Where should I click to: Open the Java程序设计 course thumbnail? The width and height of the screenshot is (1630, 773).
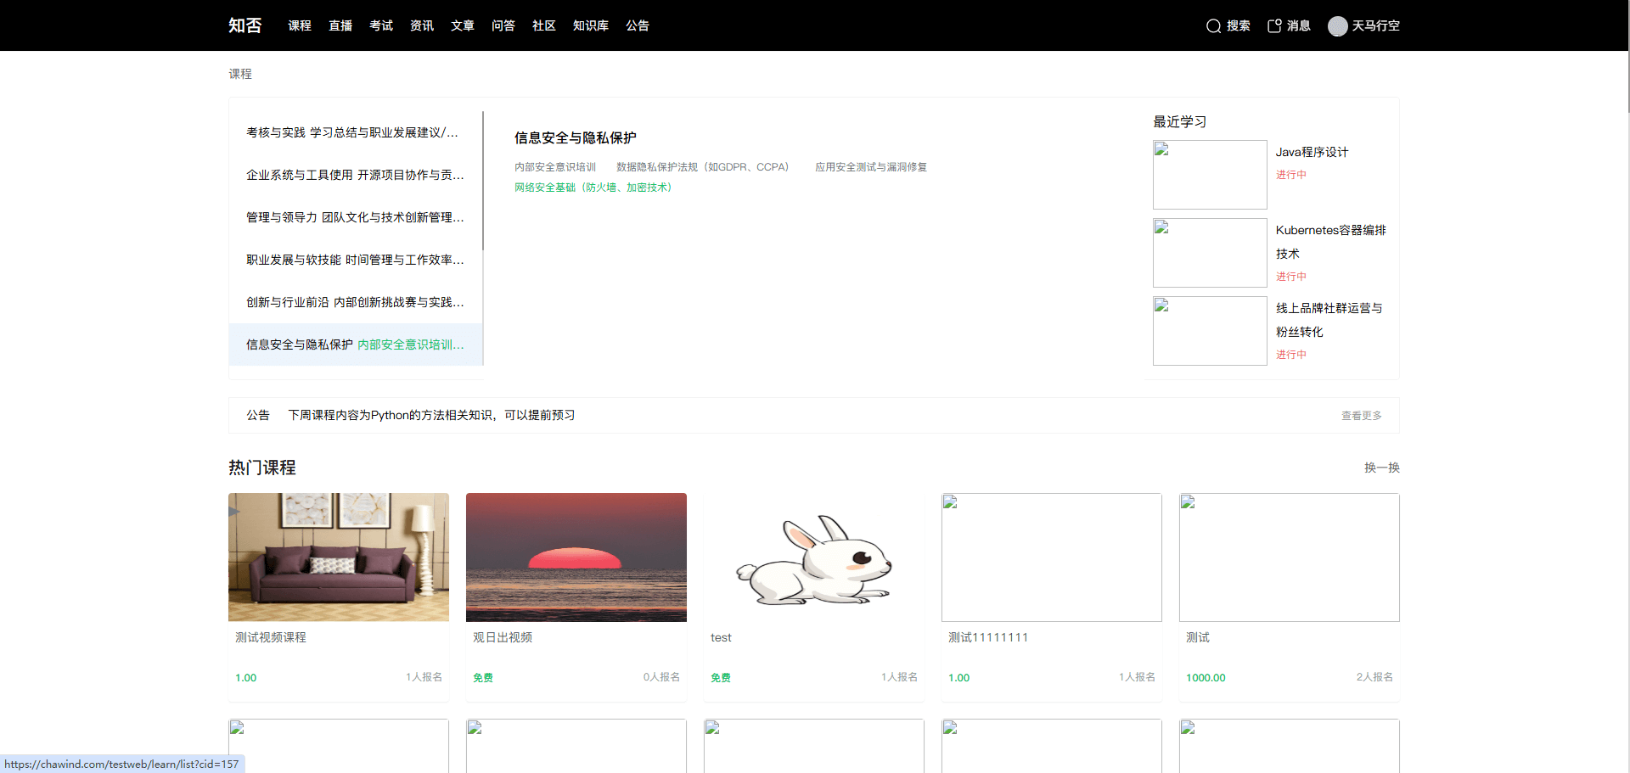tap(1209, 174)
